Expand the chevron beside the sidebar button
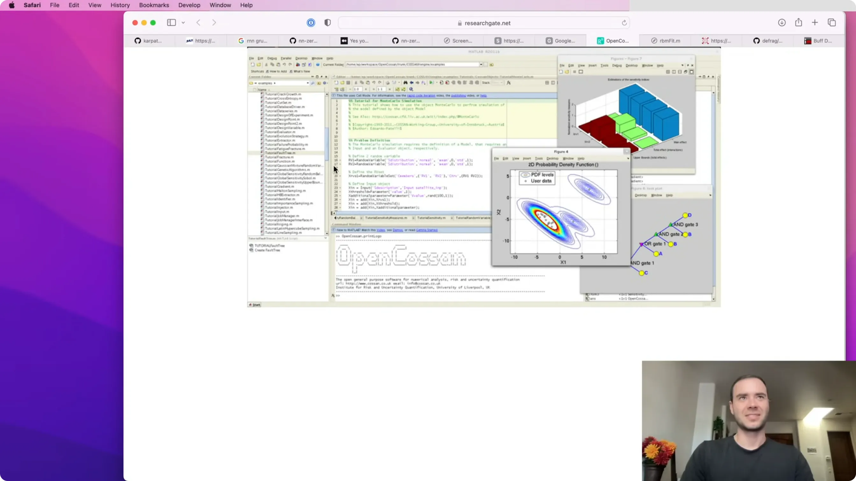Screen dimensions: 856x481 tap(183, 23)
